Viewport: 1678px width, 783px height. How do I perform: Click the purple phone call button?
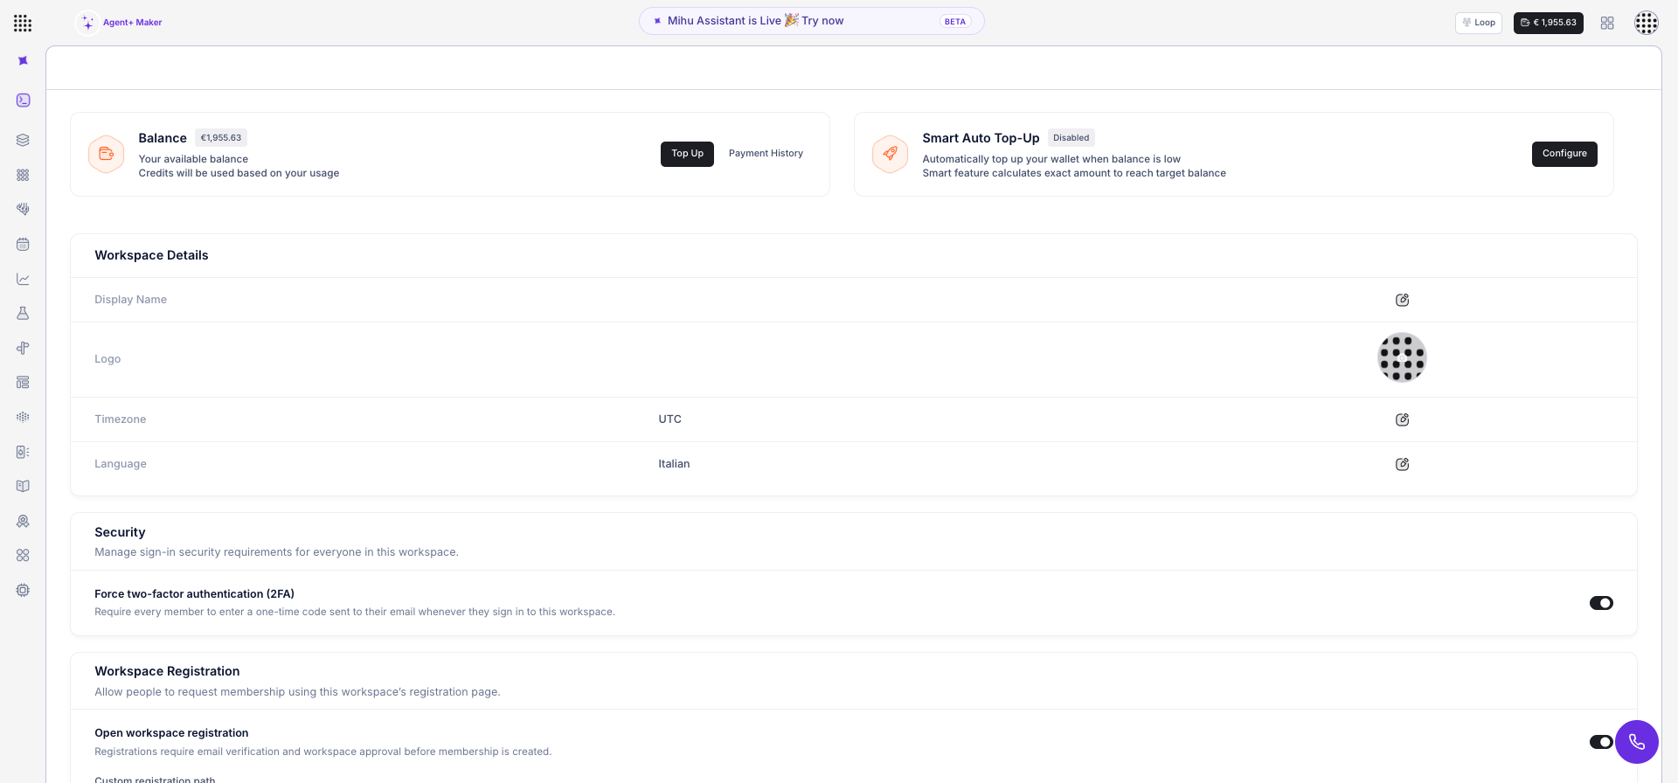[1637, 742]
